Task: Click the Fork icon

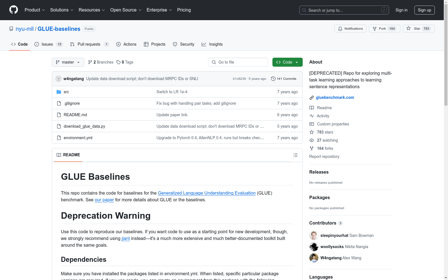Action: coord(375,29)
